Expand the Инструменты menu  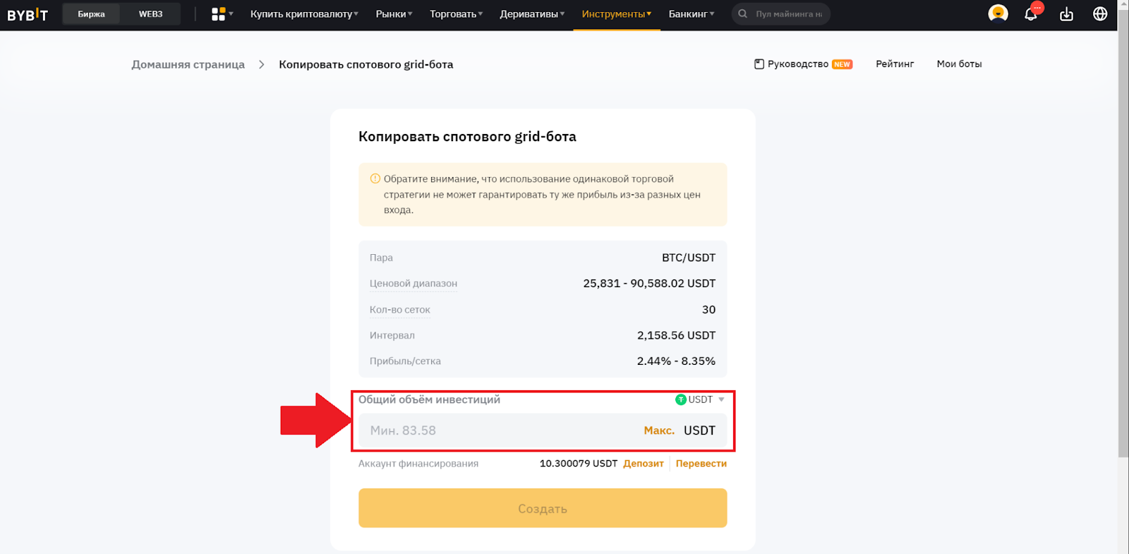click(x=617, y=14)
